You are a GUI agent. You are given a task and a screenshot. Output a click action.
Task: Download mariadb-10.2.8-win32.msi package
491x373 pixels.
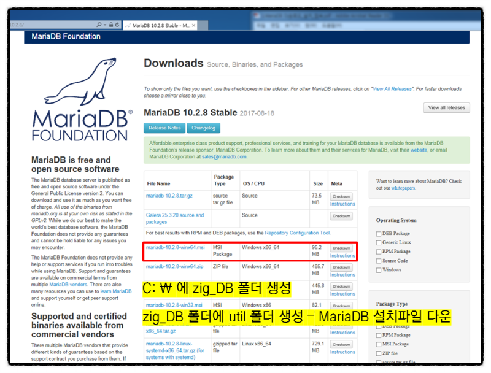pos(174,305)
